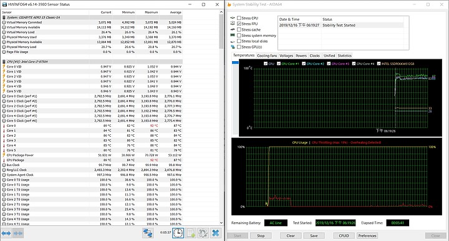
Task: Open AIDA64 Preferences button
Action: (367, 235)
